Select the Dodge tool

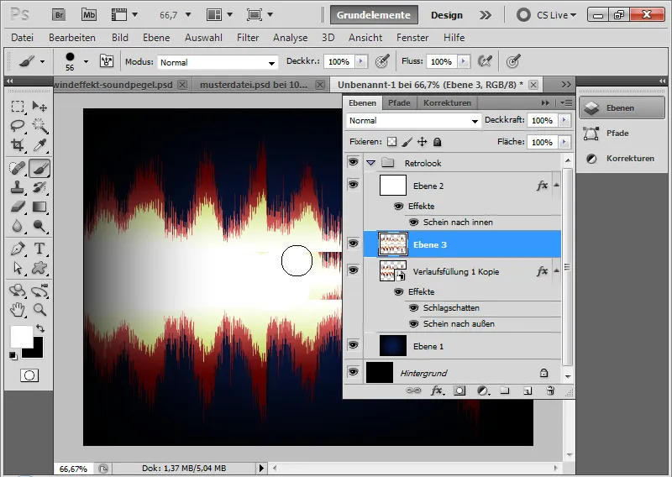39,226
